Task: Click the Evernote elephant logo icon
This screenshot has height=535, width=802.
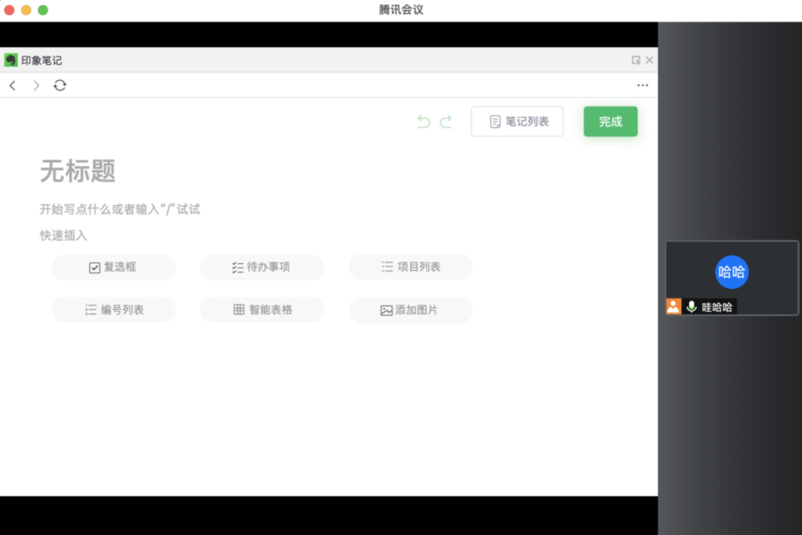Action: (x=11, y=60)
